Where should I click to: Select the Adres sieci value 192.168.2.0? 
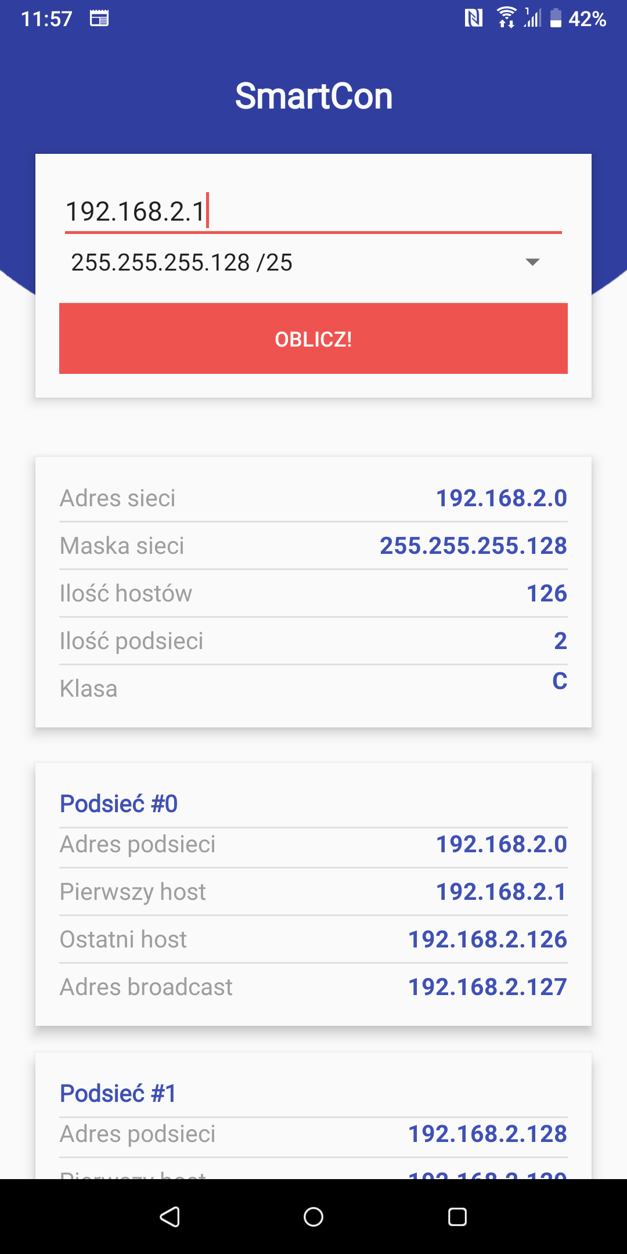502,498
